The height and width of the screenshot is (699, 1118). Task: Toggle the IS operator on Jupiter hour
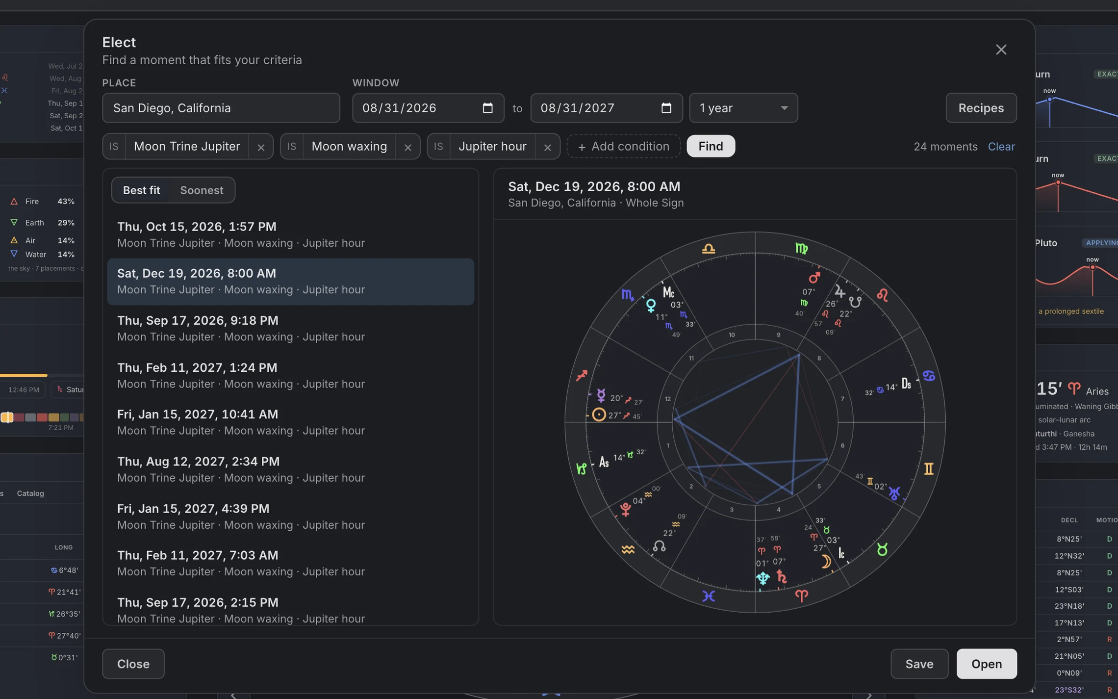[438, 147]
